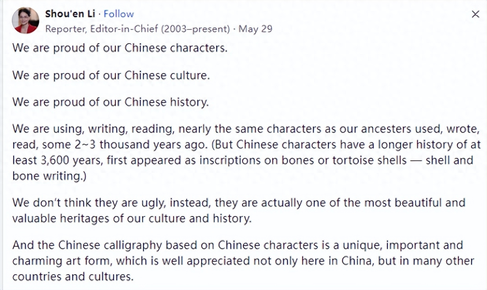Open the May 29 post date link

(x=255, y=29)
